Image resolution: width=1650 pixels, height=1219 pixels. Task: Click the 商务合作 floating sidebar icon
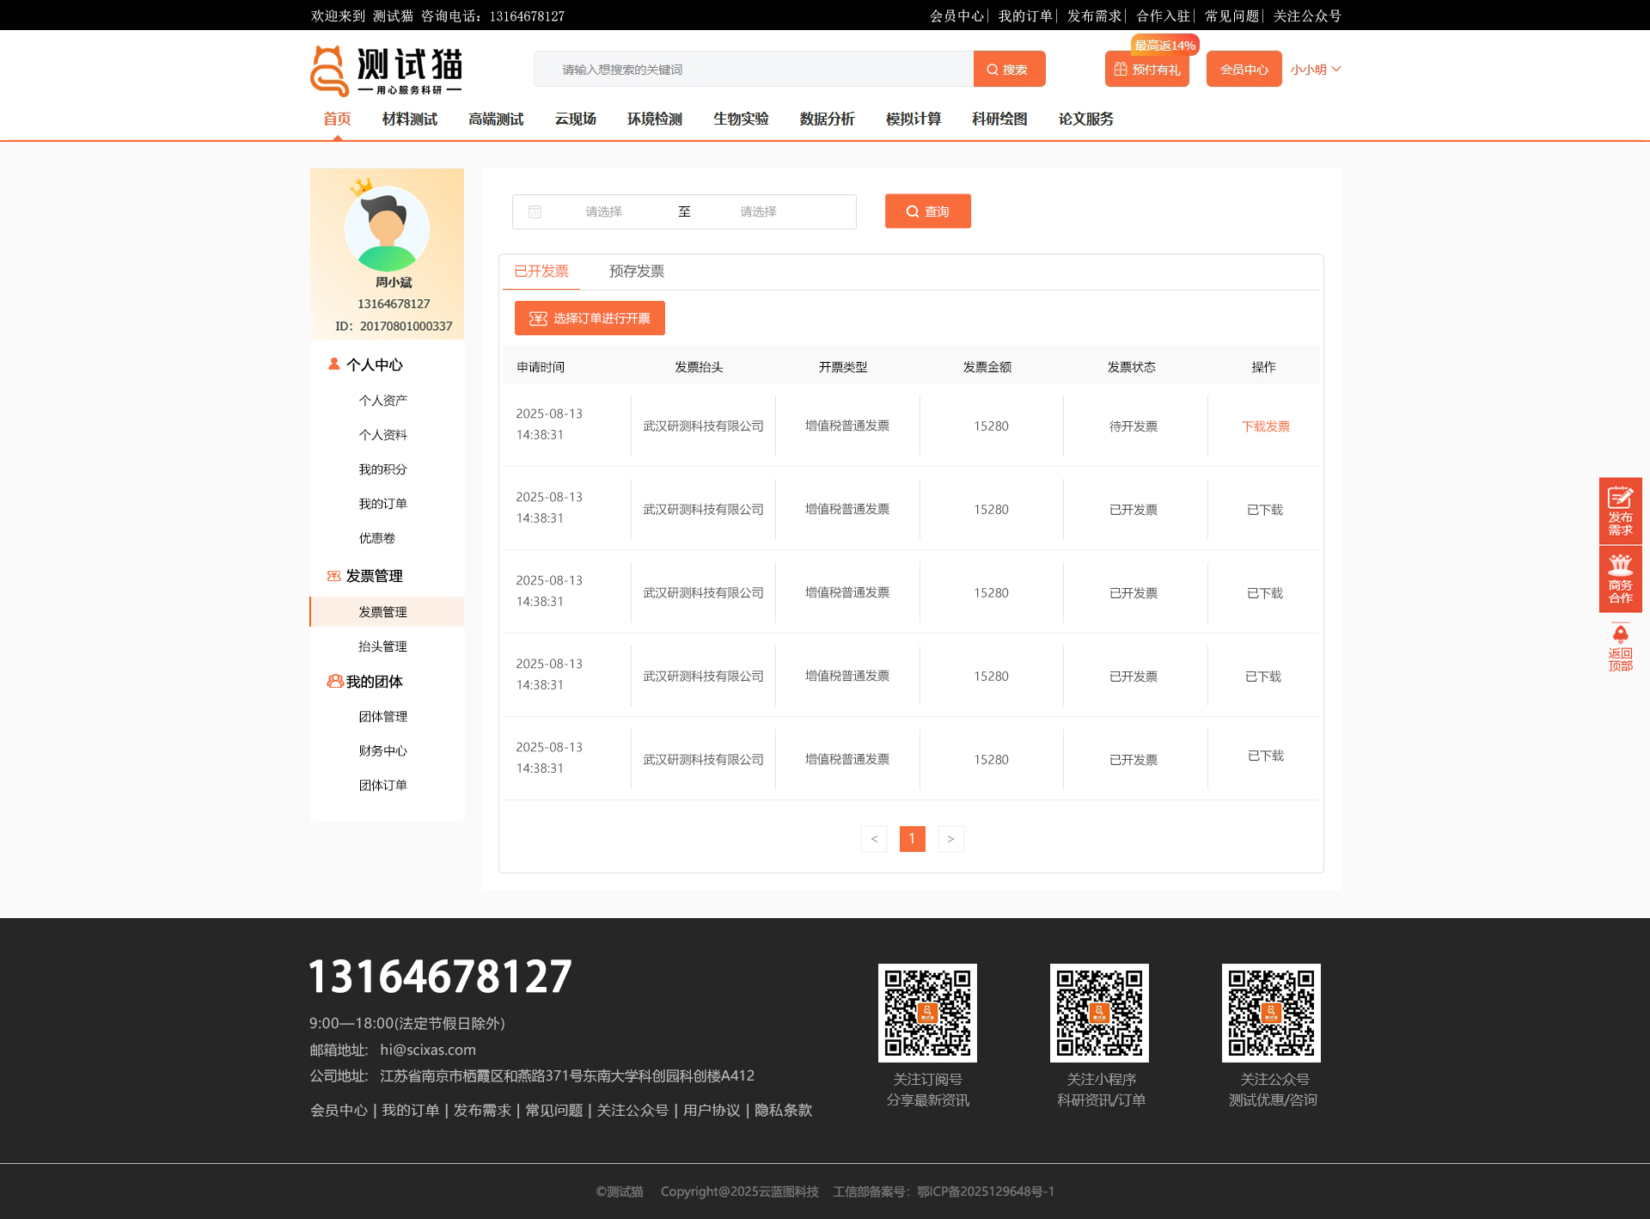pos(1620,579)
